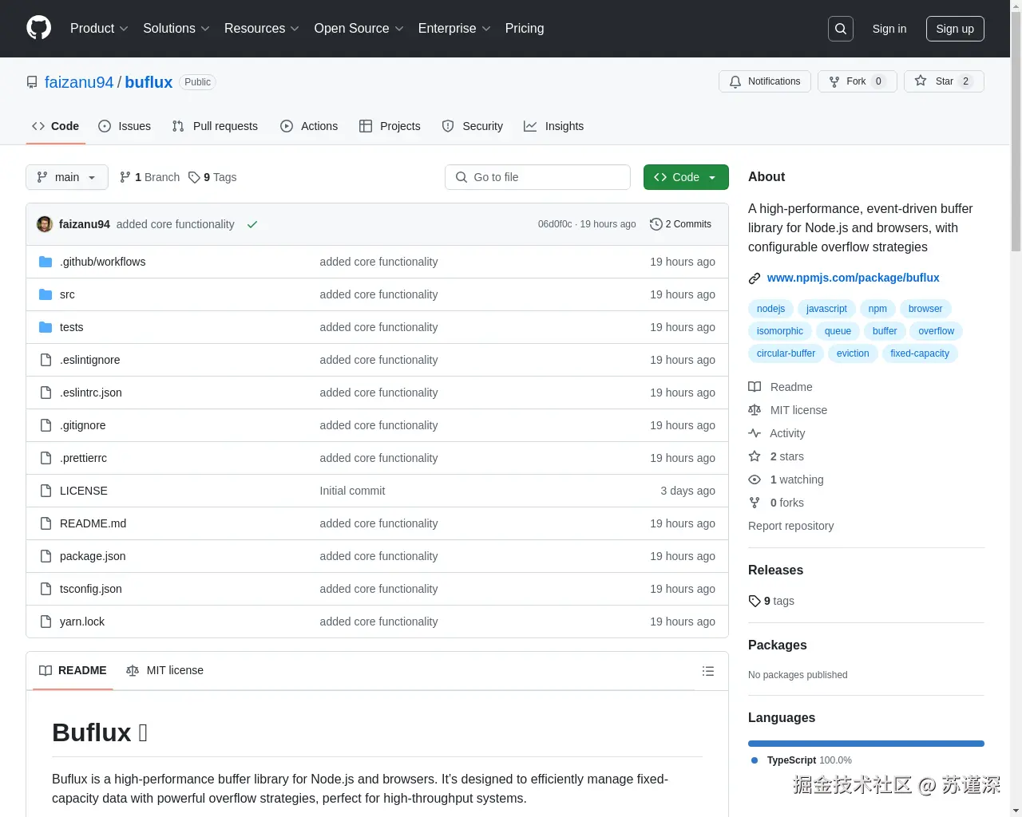
Task: Click the Activity pulse icon
Action: [x=755, y=432]
